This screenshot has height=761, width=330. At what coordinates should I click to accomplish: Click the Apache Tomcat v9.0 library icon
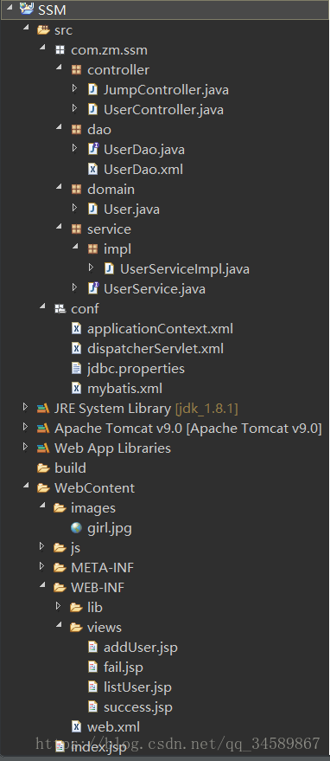coord(43,428)
